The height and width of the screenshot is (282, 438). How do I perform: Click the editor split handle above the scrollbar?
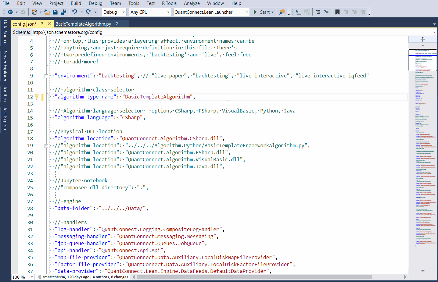tap(423, 39)
